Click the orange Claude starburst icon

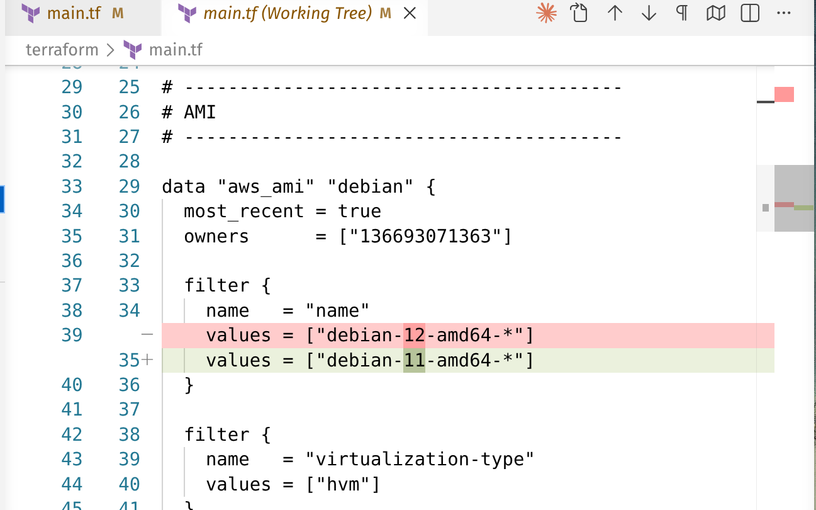click(547, 13)
